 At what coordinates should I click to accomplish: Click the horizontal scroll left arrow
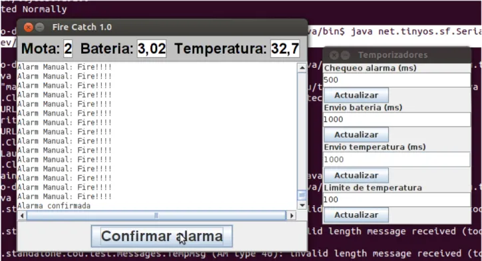click(x=22, y=216)
